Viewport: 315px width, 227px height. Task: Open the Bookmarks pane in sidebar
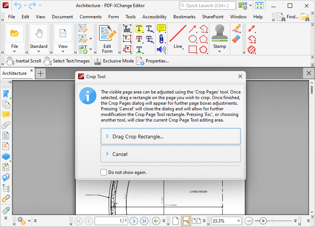point(6,94)
